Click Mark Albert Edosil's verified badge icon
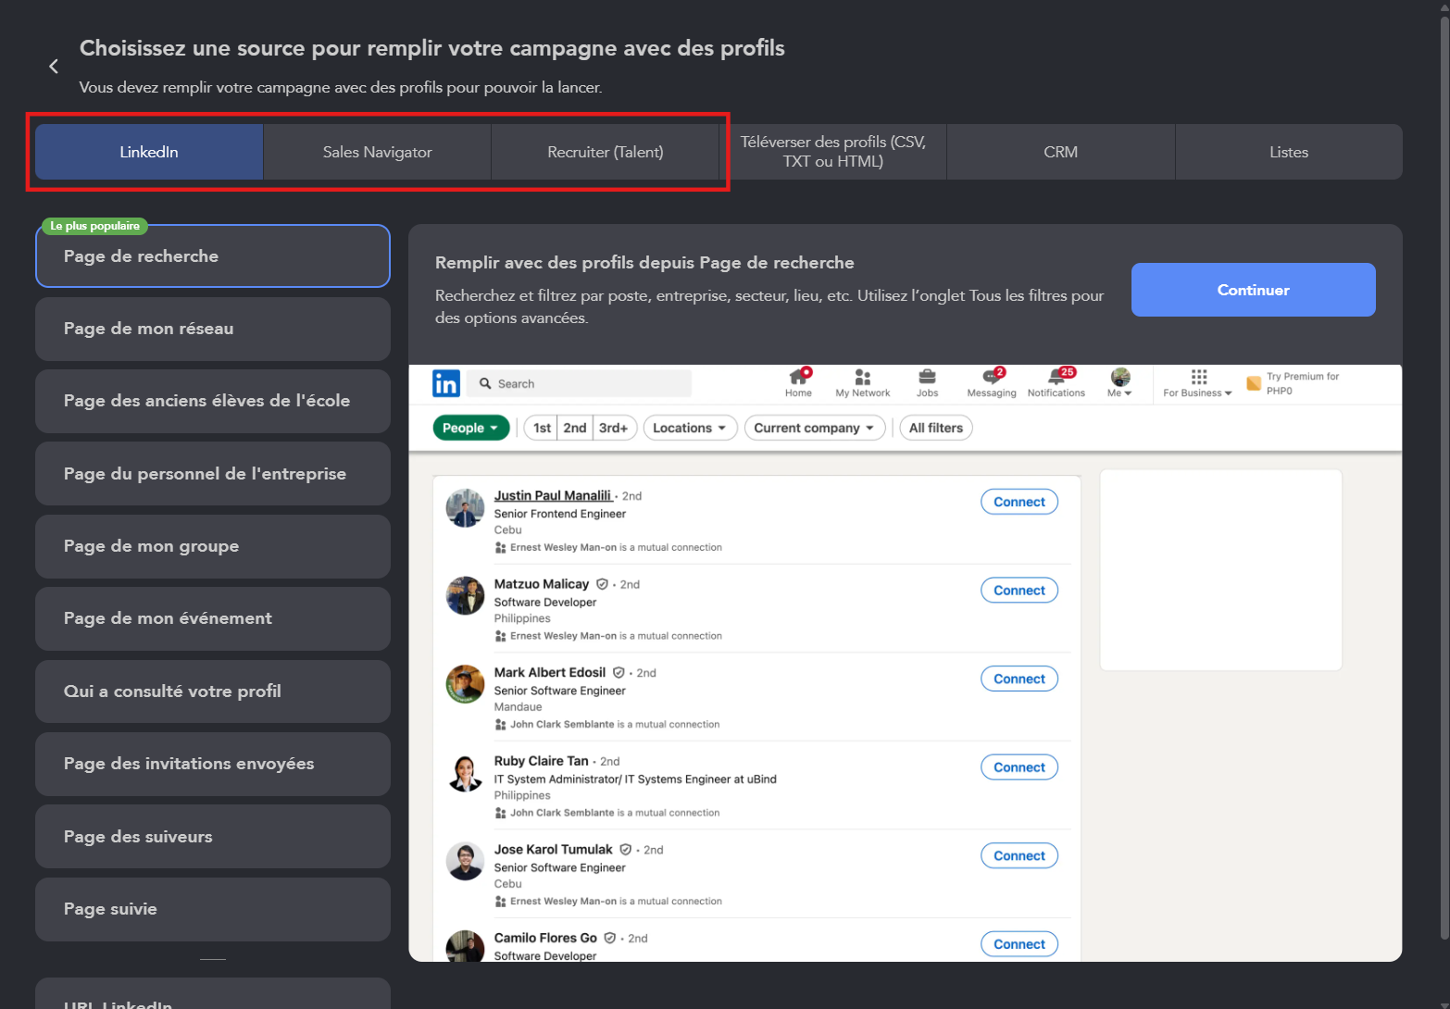1450x1009 pixels. [619, 673]
